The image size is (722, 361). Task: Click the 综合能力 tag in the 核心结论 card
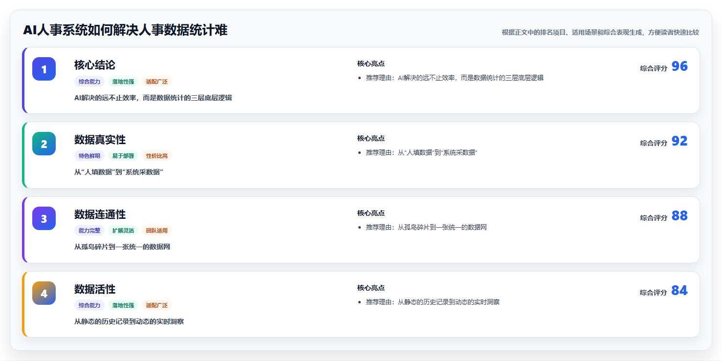click(x=89, y=82)
